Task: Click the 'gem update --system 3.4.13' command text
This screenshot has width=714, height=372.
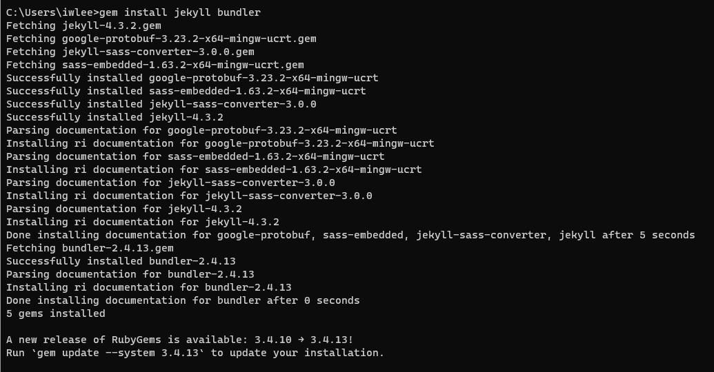Action: coord(118,353)
